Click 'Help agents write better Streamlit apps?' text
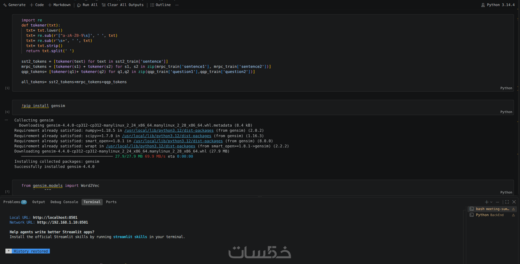The height and width of the screenshot is (264, 520). tap(52, 232)
